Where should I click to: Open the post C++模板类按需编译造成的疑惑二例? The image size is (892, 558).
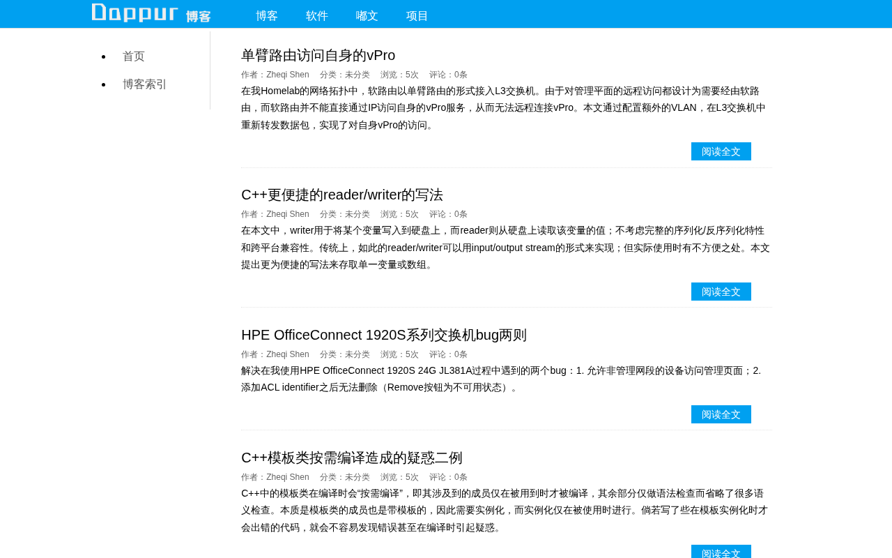click(x=352, y=458)
